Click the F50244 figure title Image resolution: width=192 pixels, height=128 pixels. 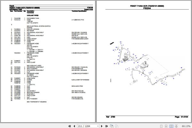coord(147,8)
